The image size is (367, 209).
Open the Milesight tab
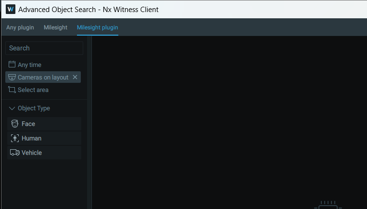coord(55,27)
